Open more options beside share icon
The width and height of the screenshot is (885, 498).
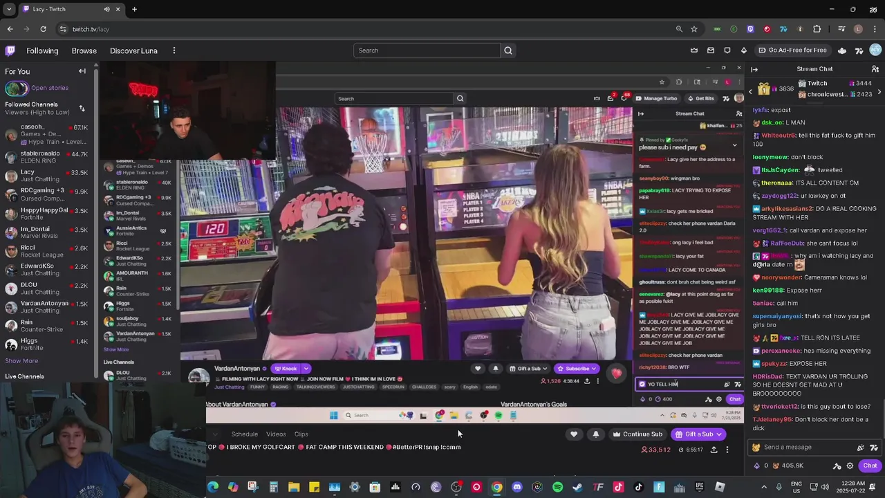727,450
